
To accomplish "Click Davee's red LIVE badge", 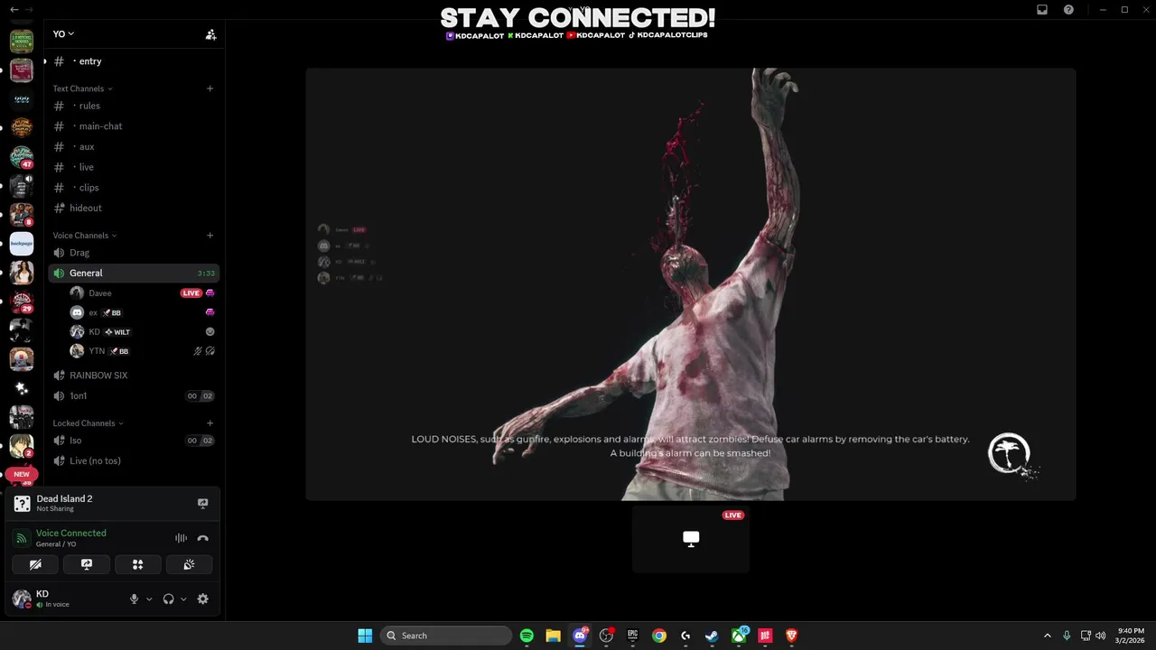I will pyautogui.click(x=191, y=293).
